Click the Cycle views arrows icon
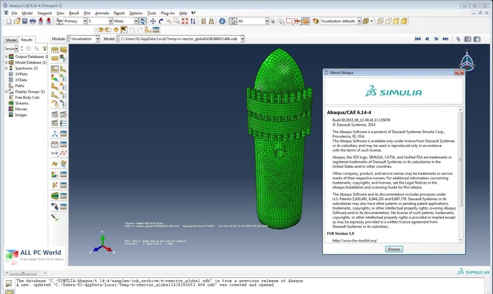This screenshot has height=294, width=493. click(193, 21)
